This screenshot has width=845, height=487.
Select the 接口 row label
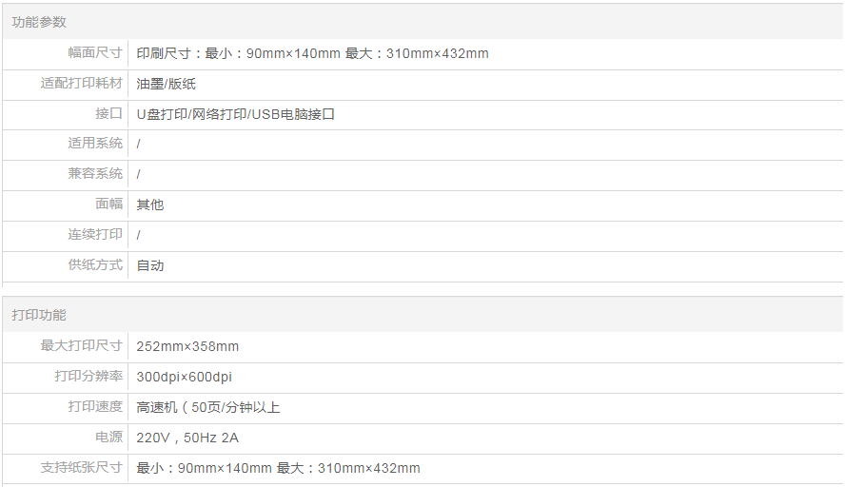click(109, 114)
